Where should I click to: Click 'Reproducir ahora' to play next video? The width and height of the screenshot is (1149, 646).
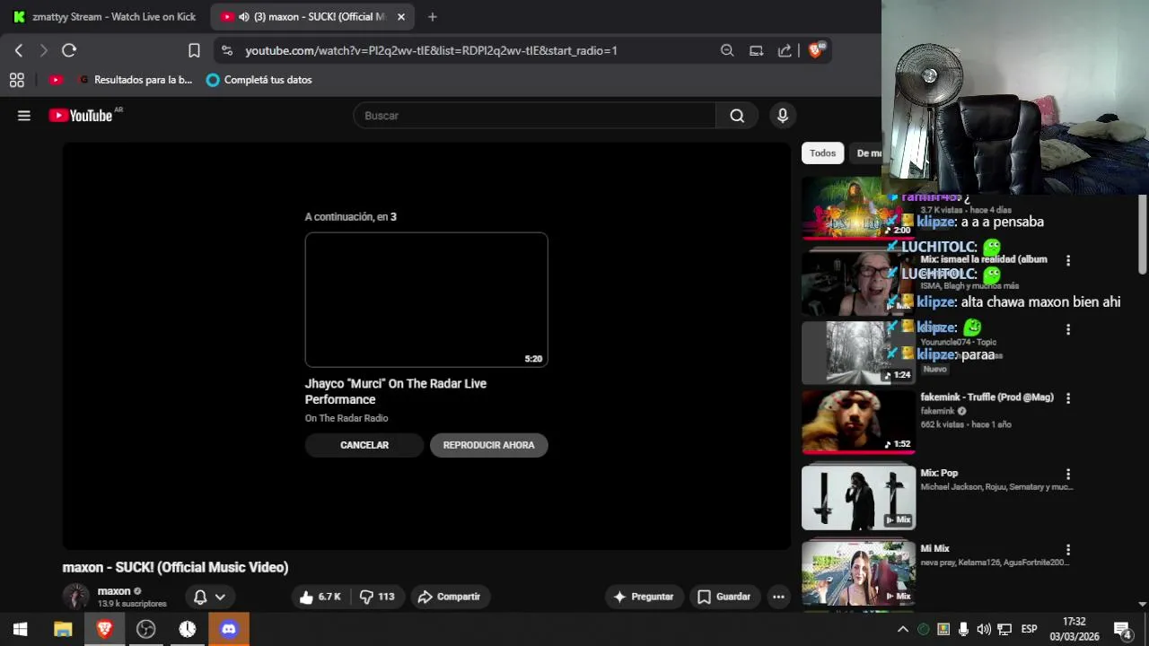(x=488, y=445)
